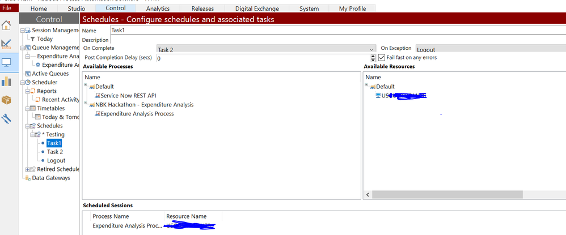Click the resource computer icon under Default
Screen dimensions: 566x235
(x=378, y=96)
